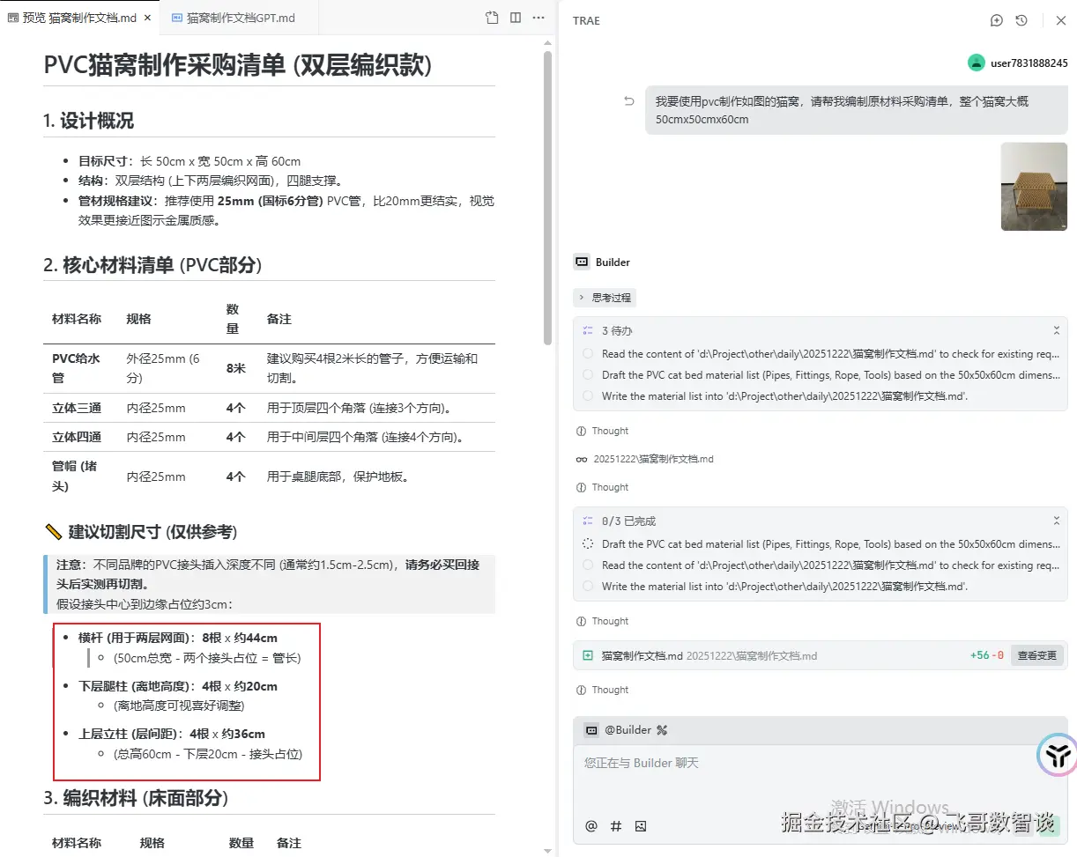Split the editor with the split icon
1077x857 pixels.
[x=516, y=18]
